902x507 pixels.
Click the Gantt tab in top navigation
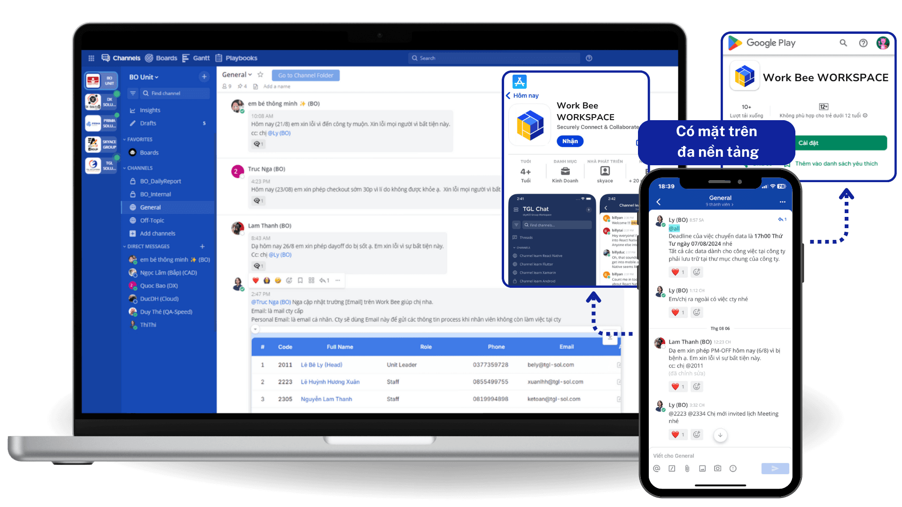tap(200, 58)
